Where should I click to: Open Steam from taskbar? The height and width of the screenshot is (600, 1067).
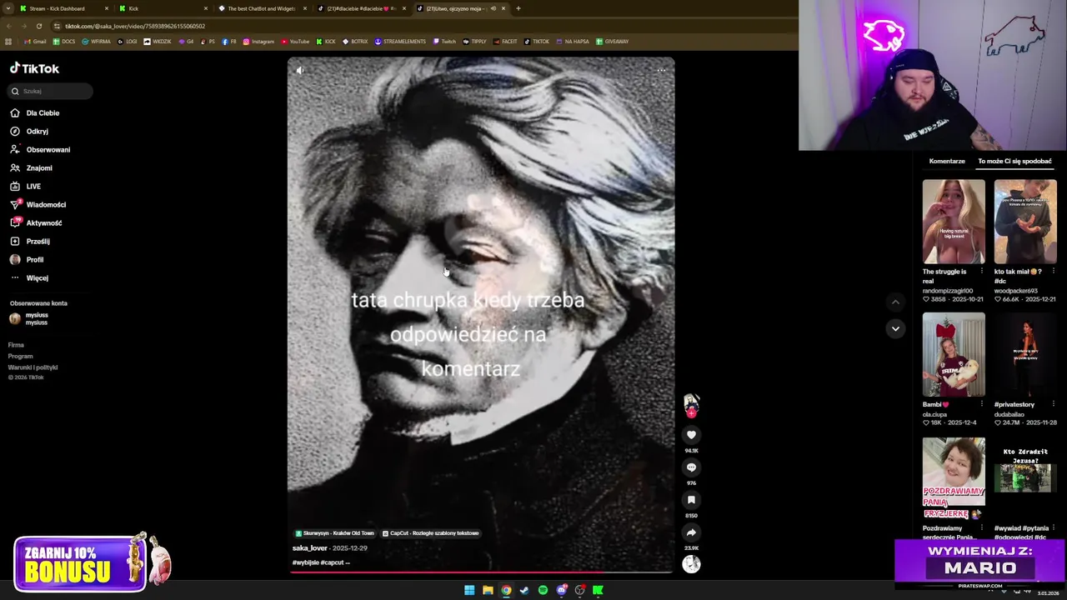(524, 590)
